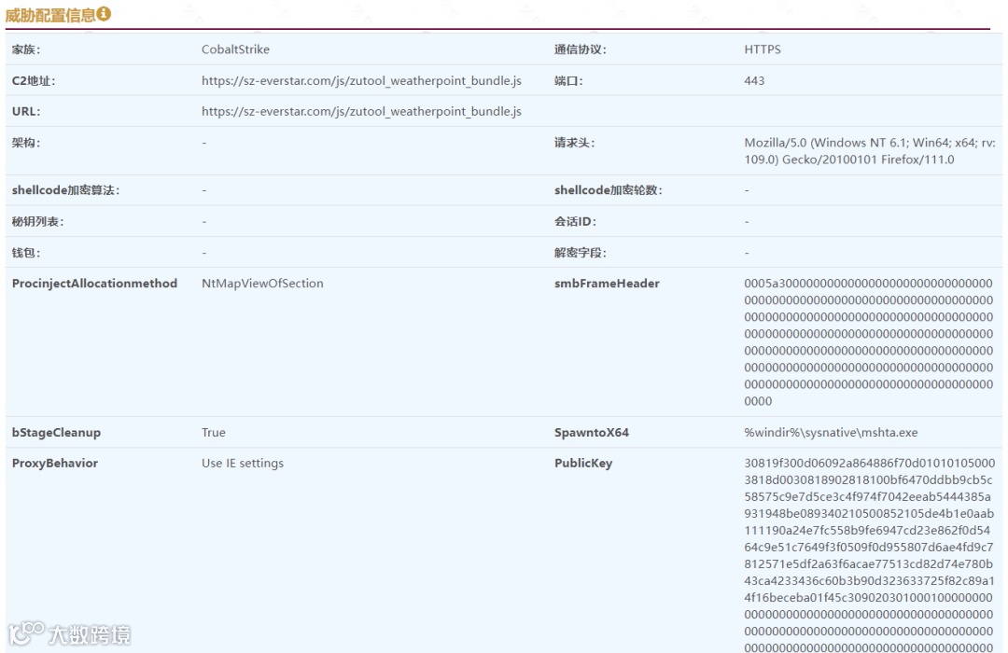Select the 威胁配置信息 section heading
The image size is (1008, 653).
pos(50,15)
